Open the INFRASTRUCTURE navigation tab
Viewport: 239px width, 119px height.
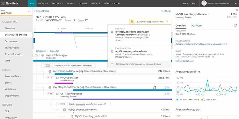[x=112, y=3]
